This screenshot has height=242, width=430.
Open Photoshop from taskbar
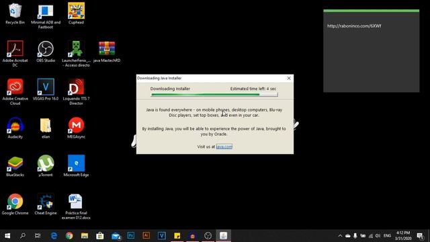click(x=131, y=235)
